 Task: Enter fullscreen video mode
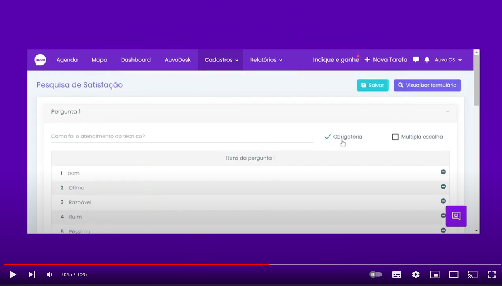[491, 275]
